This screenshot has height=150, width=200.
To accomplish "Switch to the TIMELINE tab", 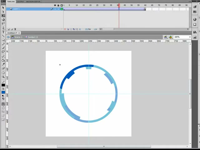I will pos(11,2).
